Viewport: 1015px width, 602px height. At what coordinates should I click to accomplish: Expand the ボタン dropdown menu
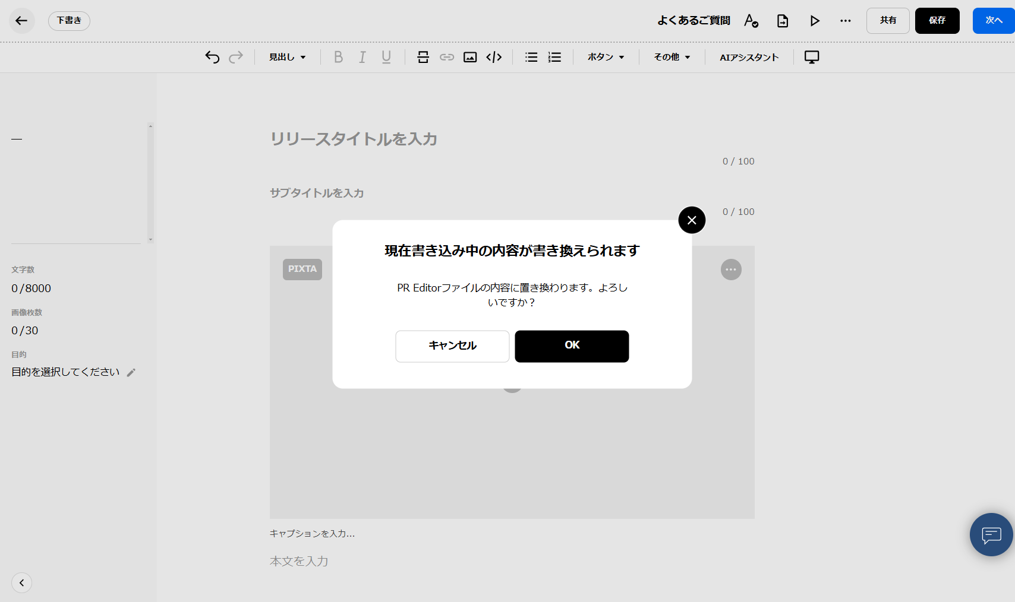coord(606,57)
